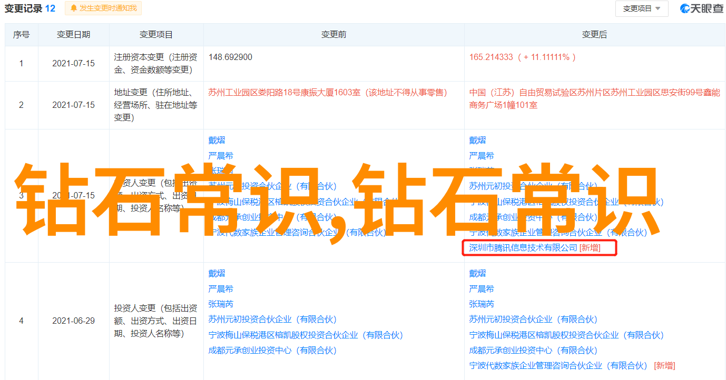Click the 天眼查 logo
726x380 pixels.
(x=701, y=8)
